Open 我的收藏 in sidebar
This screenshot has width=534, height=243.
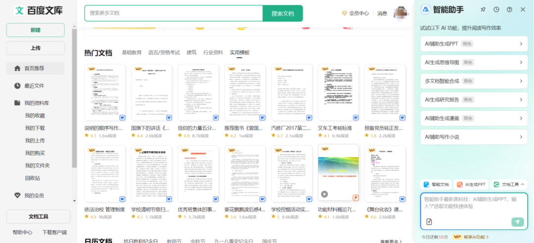point(35,116)
